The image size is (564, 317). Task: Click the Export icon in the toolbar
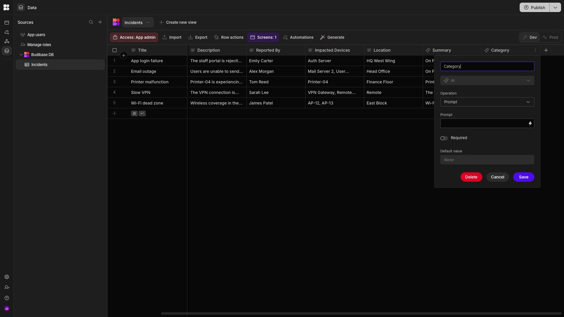coord(191,37)
